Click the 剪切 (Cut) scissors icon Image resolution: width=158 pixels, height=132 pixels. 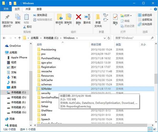click(x=27, y=27)
